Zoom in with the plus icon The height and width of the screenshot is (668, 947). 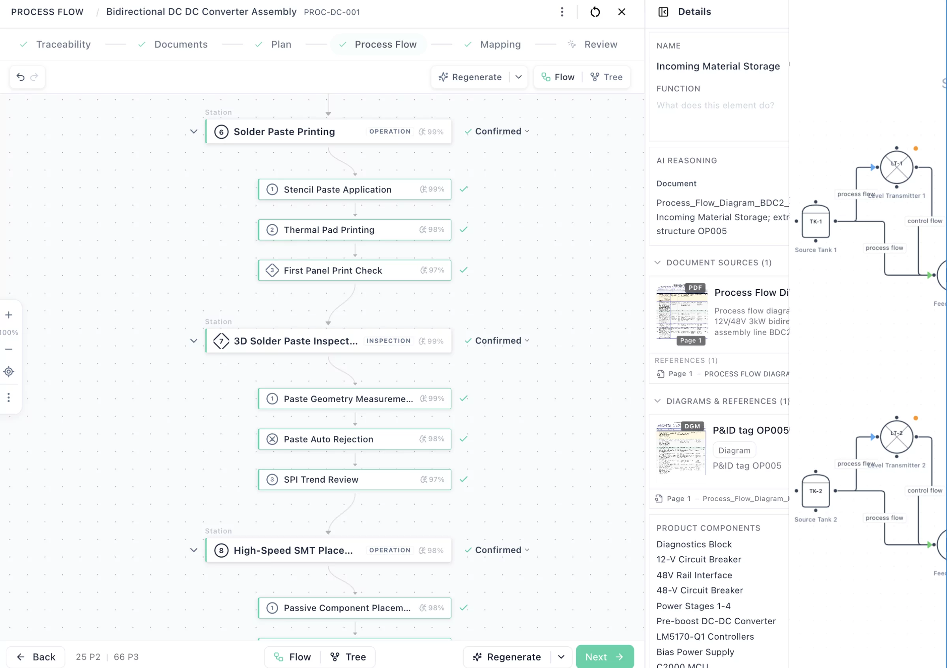click(x=9, y=315)
